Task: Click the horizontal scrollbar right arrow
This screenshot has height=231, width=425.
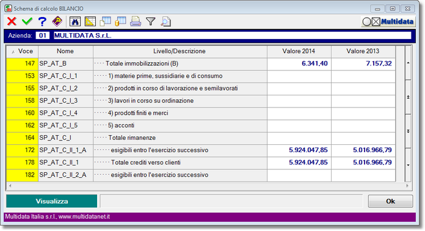Action: pyautogui.click(x=407, y=186)
